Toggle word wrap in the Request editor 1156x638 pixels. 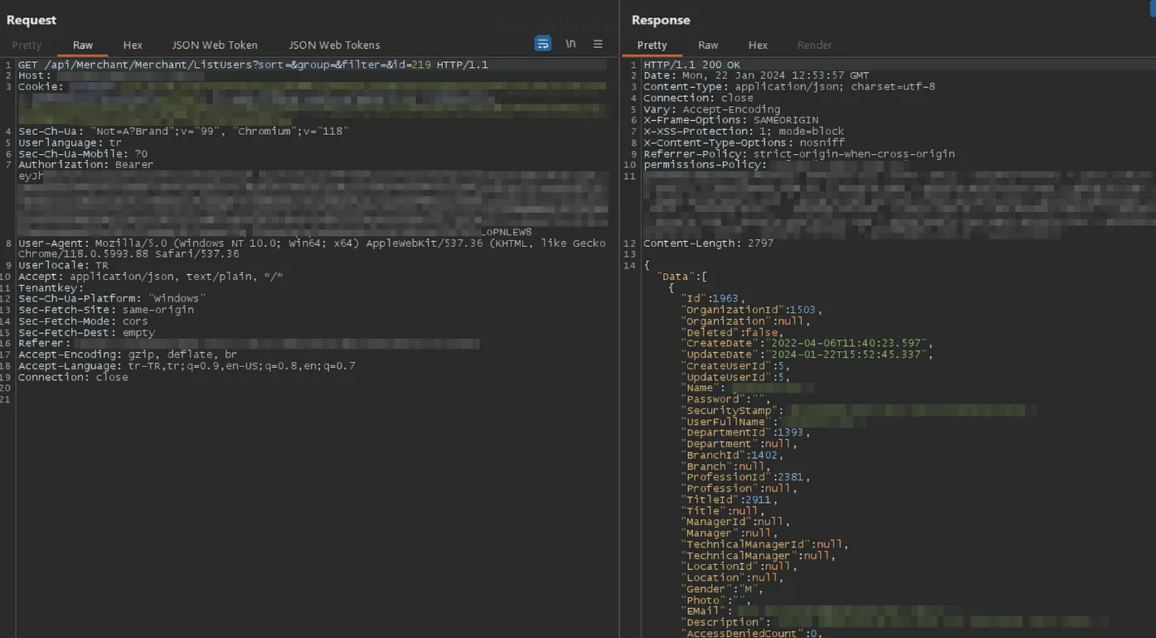(543, 44)
